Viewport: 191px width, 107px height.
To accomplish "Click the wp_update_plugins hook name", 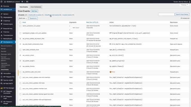I will pyautogui.click(x=29, y=61).
